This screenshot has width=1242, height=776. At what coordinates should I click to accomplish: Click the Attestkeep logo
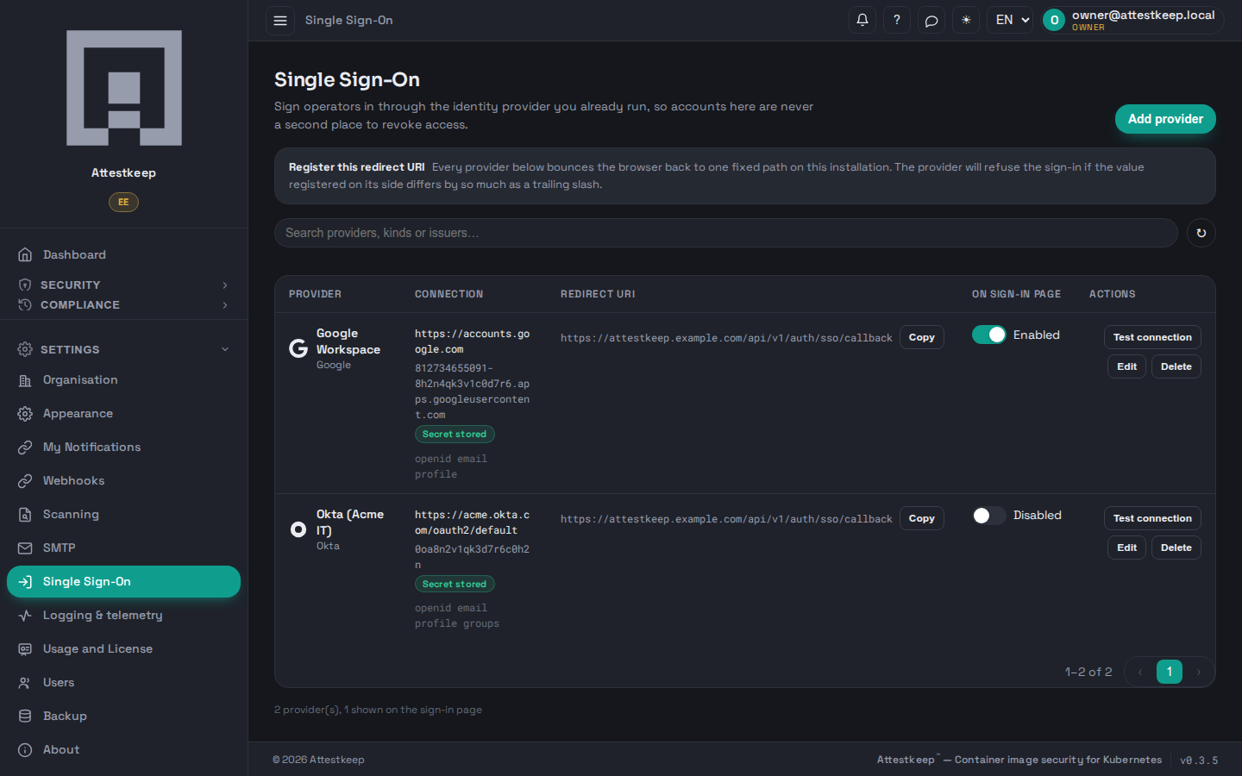point(124,88)
